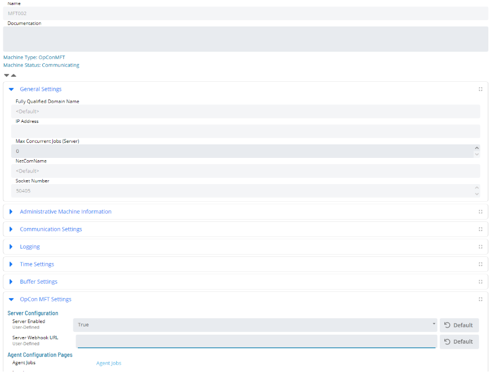490x372 pixels.
Task: Open the Agent Jobs link
Action: coord(109,363)
